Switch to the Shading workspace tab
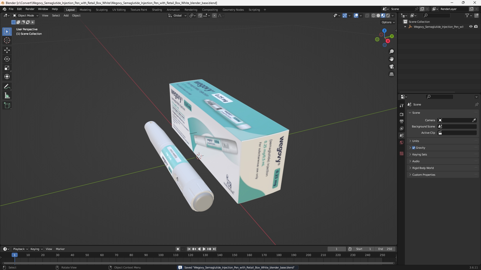Screen dimensions: 481x270 (x=157, y=10)
